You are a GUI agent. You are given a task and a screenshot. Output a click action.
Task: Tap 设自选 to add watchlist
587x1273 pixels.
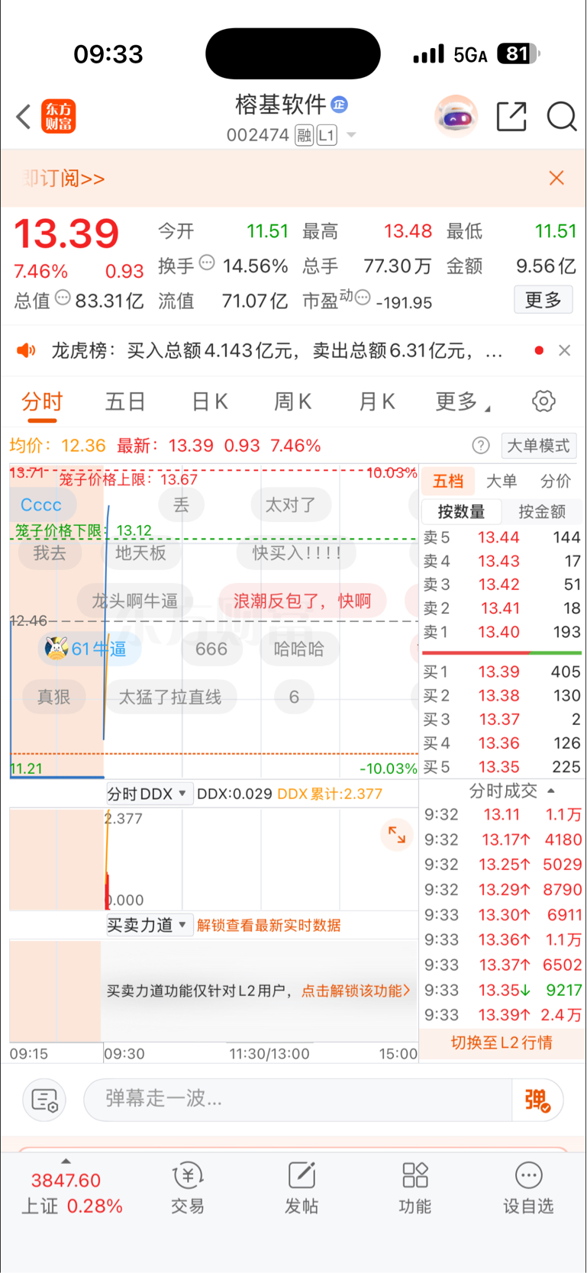click(528, 1188)
